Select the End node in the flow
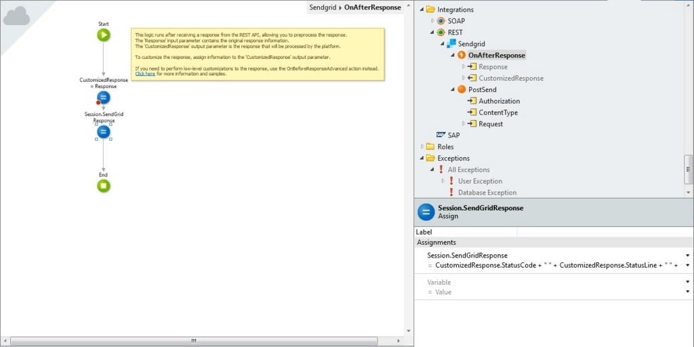 click(x=104, y=186)
